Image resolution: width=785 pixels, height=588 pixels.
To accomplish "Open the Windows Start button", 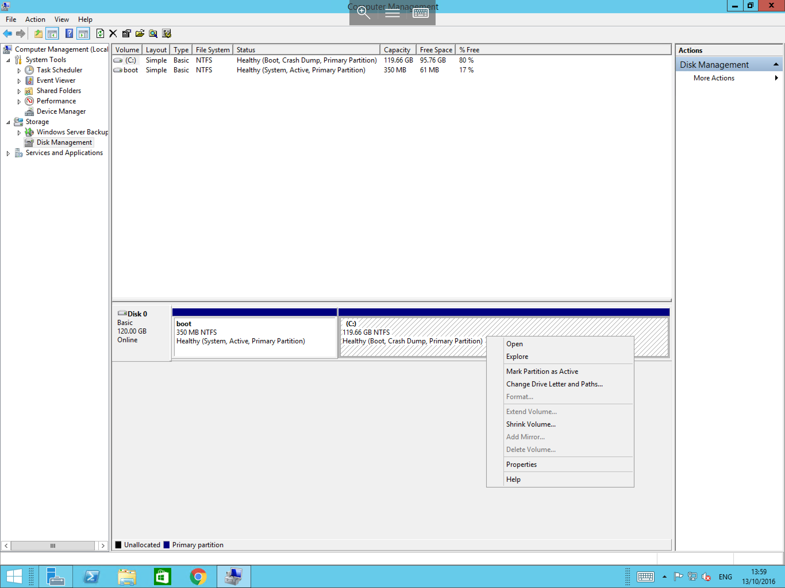I will [x=14, y=576].
